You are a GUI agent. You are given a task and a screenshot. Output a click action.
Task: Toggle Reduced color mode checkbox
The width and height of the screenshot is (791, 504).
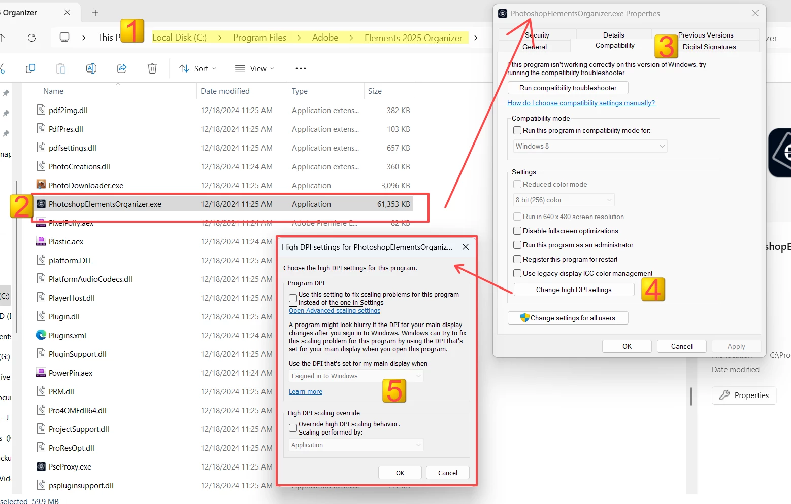click(x=517, y=184)
